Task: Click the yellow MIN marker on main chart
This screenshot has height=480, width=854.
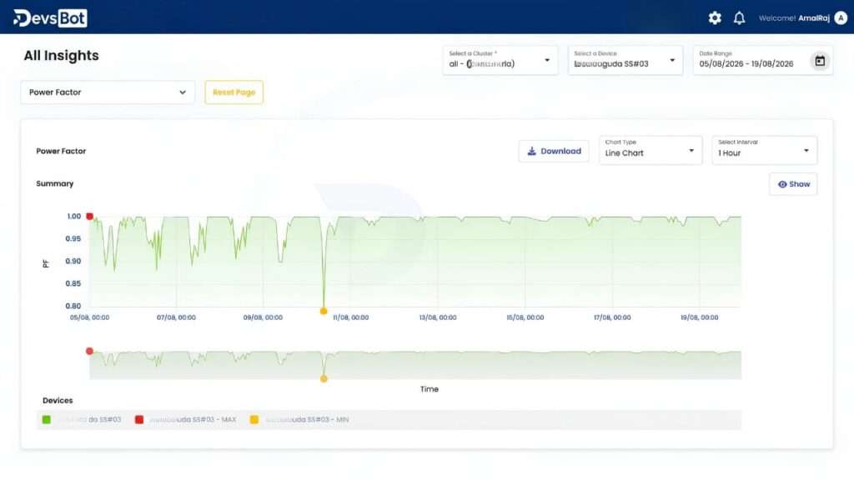Action: tap(324, 312)
